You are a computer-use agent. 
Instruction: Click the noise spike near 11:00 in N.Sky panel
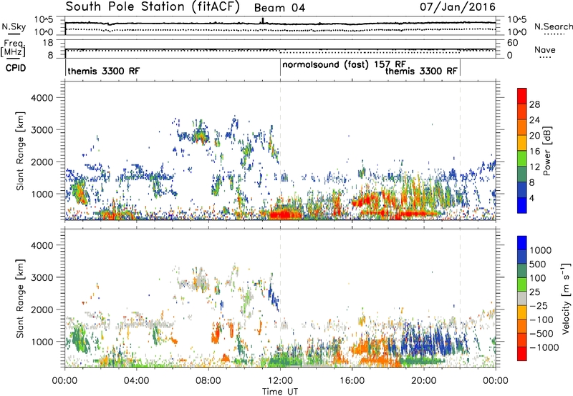pos(262,21)
